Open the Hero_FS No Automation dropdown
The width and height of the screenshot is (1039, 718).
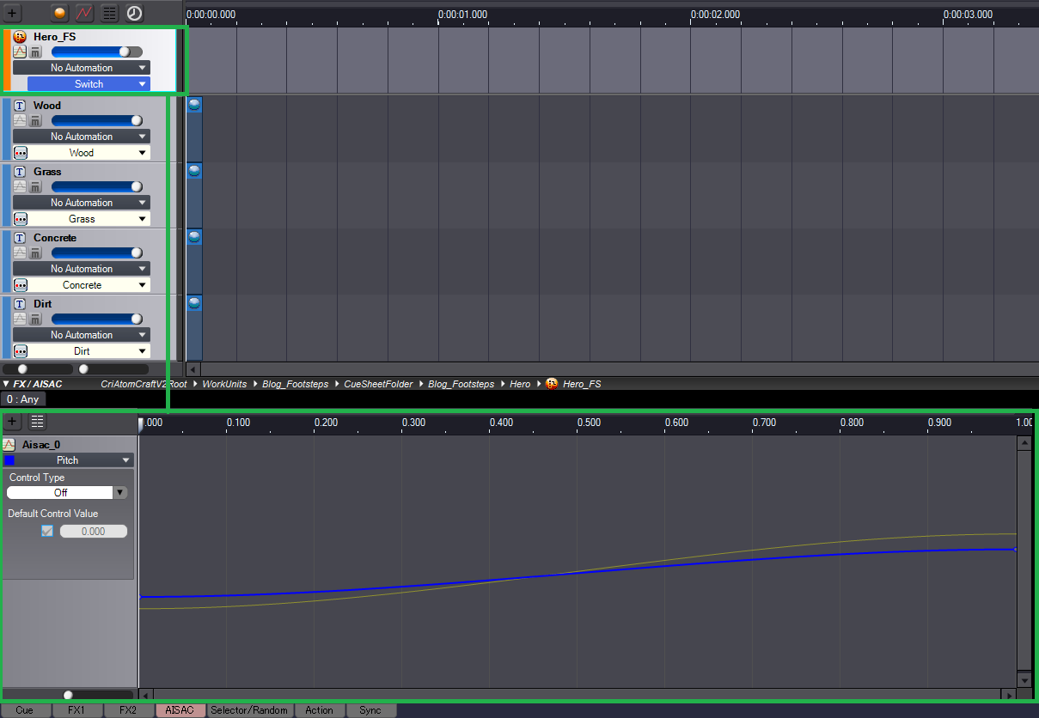click(82, 68)
